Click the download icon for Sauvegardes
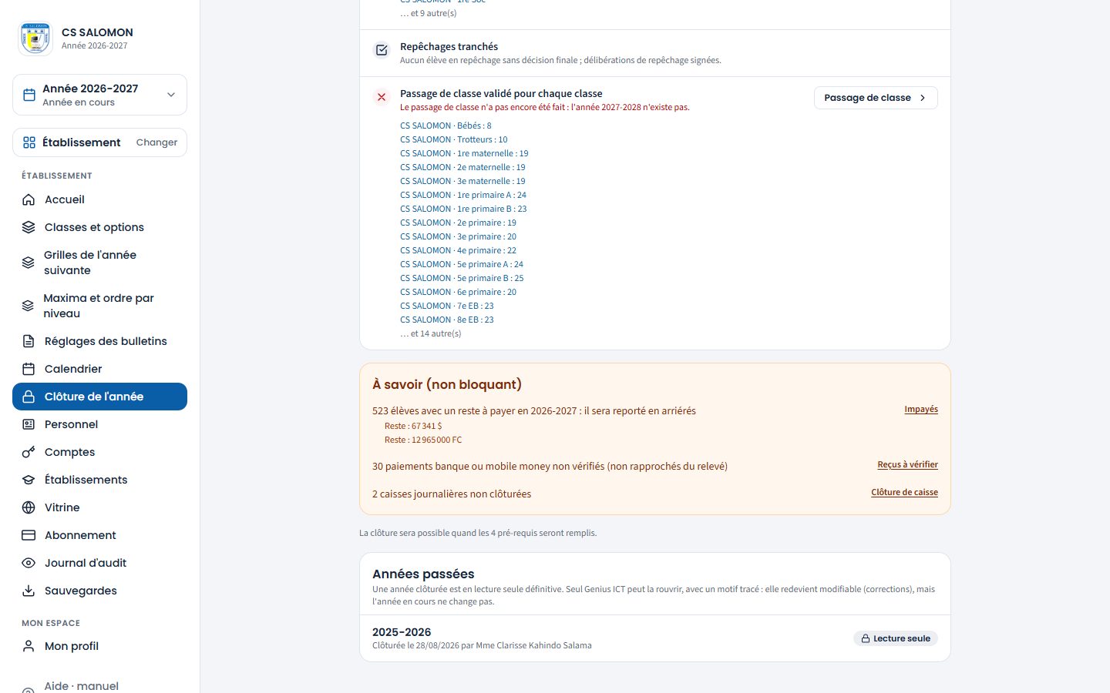The image size is (1110, 693). 29,591
